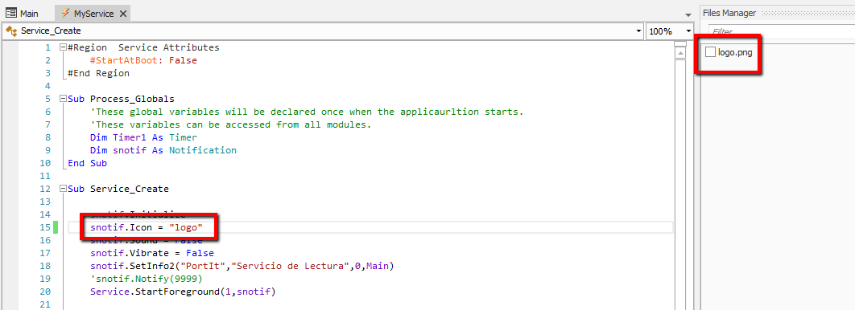Collapse the Sub Process_Globals block
This screenshot has height=310, width=855.
tap(63, 99)
